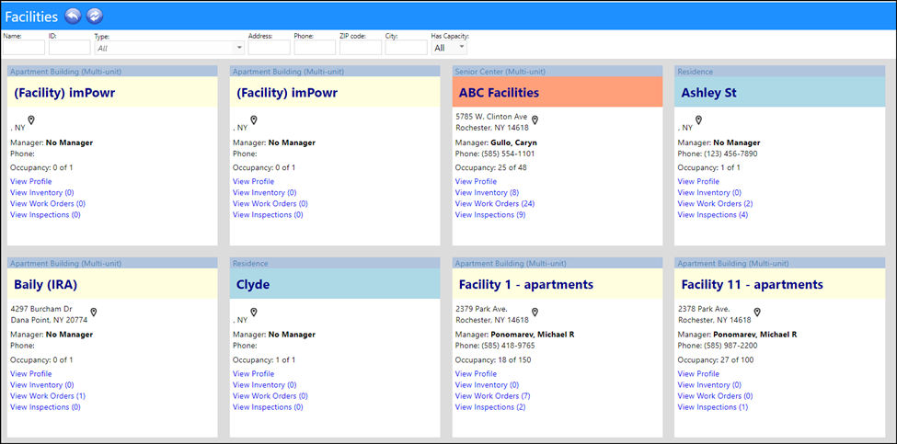Open View Profile for ABC Facilities
The height and width of the screenshot is (444, 897).
tap(476, 182)
